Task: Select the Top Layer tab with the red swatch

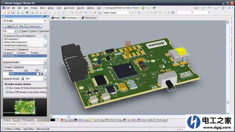Action: click(67, 120)
